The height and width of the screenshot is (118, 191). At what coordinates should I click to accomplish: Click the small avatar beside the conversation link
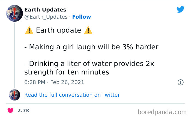(14, 95)
